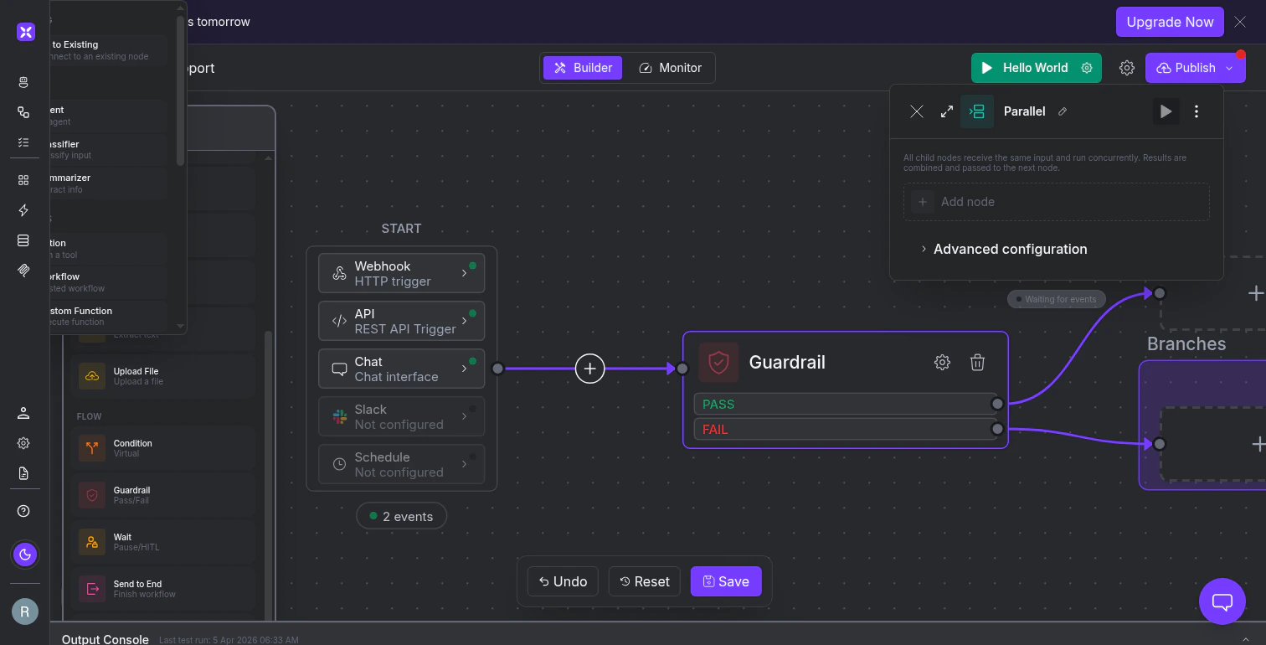This screenshot has height=645, width=1266.
Task: Open the chat support bubble
Action: pos(1222,601)
